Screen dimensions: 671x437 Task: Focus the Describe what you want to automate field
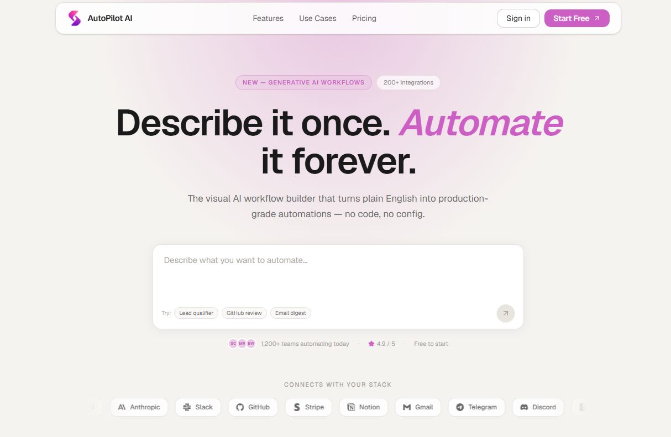click(338, 273)
